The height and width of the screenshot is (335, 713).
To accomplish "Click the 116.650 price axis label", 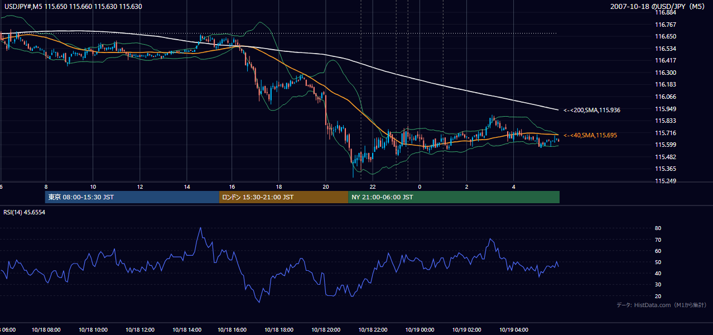I will pos(666,36).
